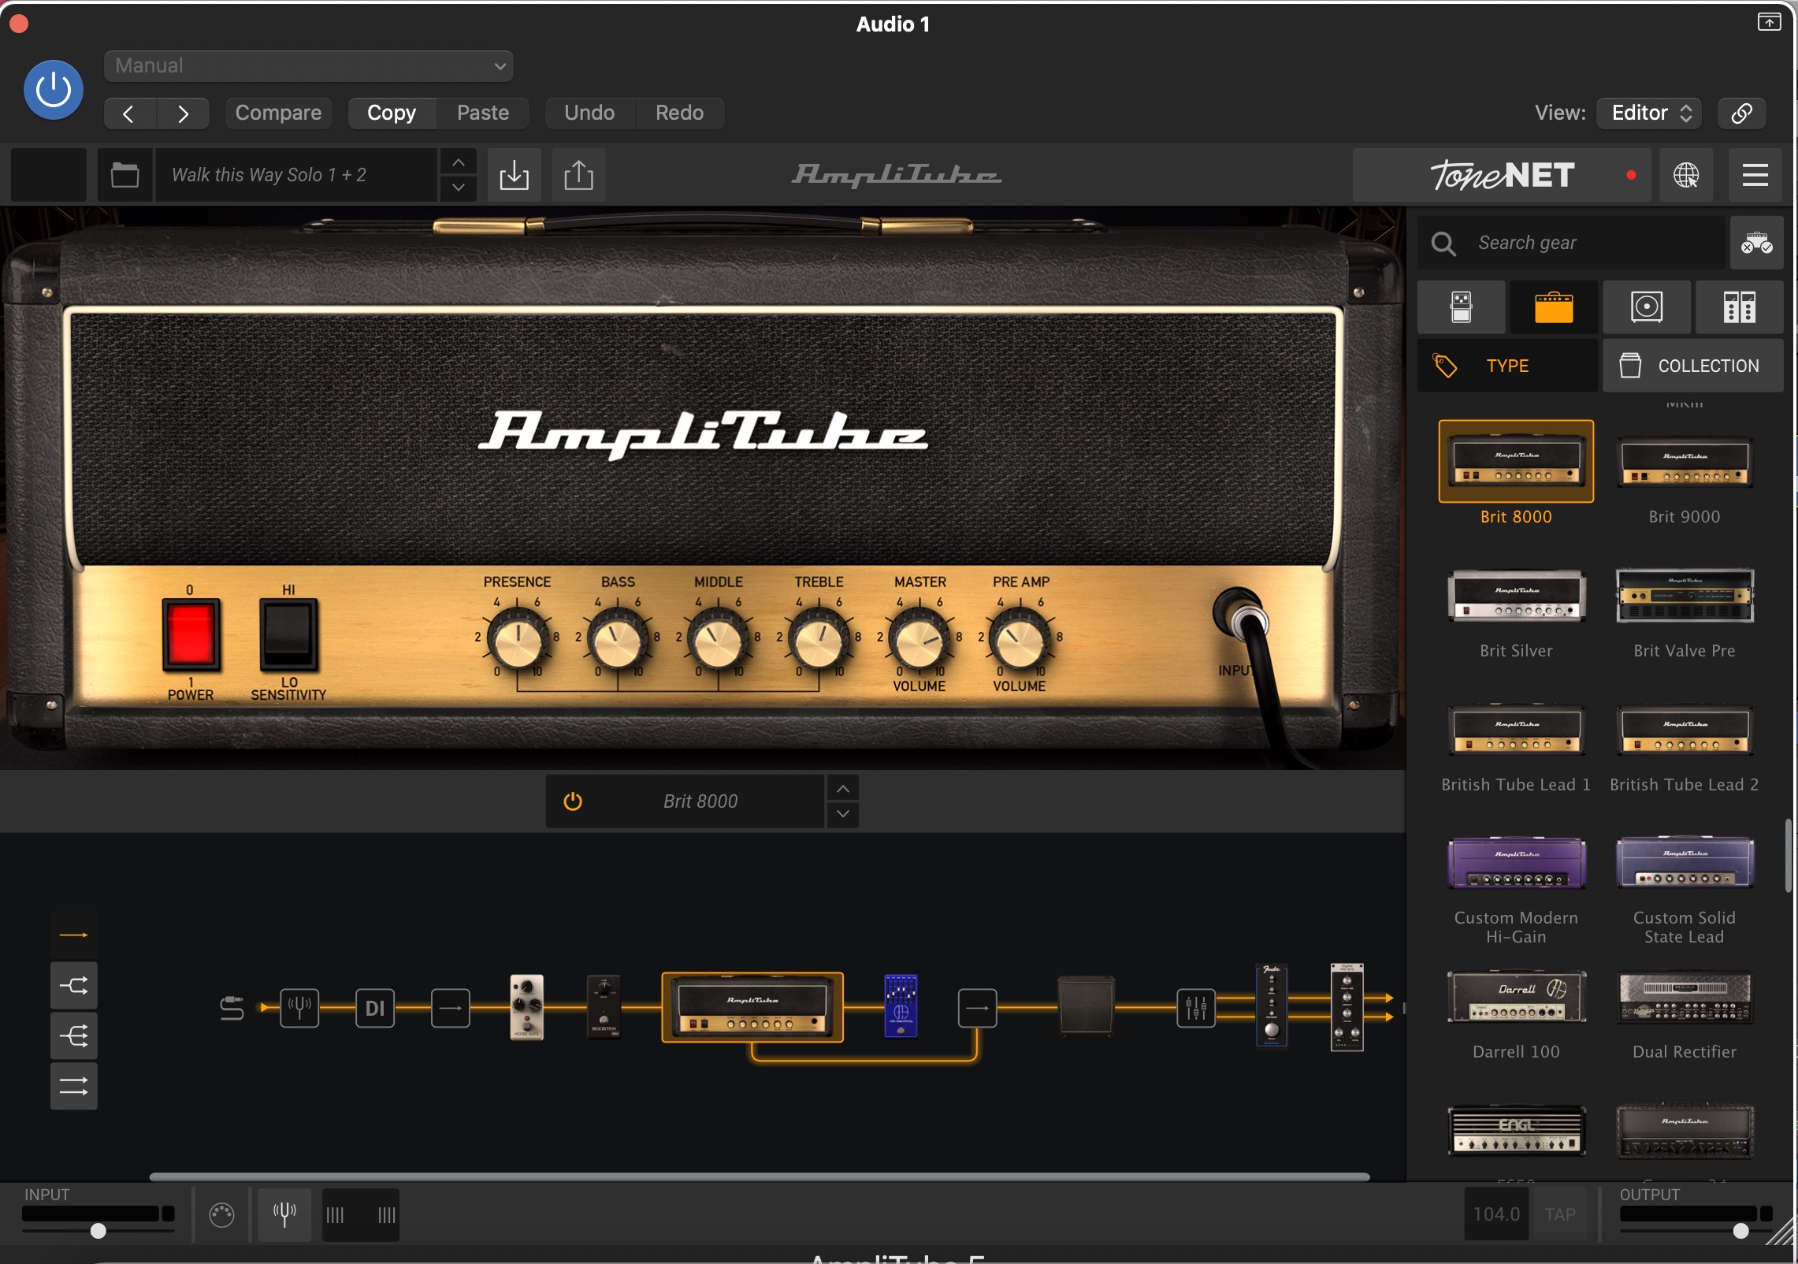
Task: Click the Paste button
Action: 483,113
